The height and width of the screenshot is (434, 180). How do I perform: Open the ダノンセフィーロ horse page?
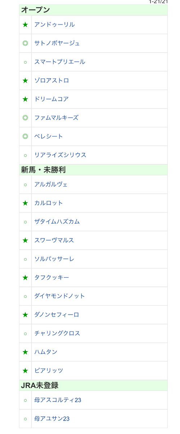click(57, 315)
